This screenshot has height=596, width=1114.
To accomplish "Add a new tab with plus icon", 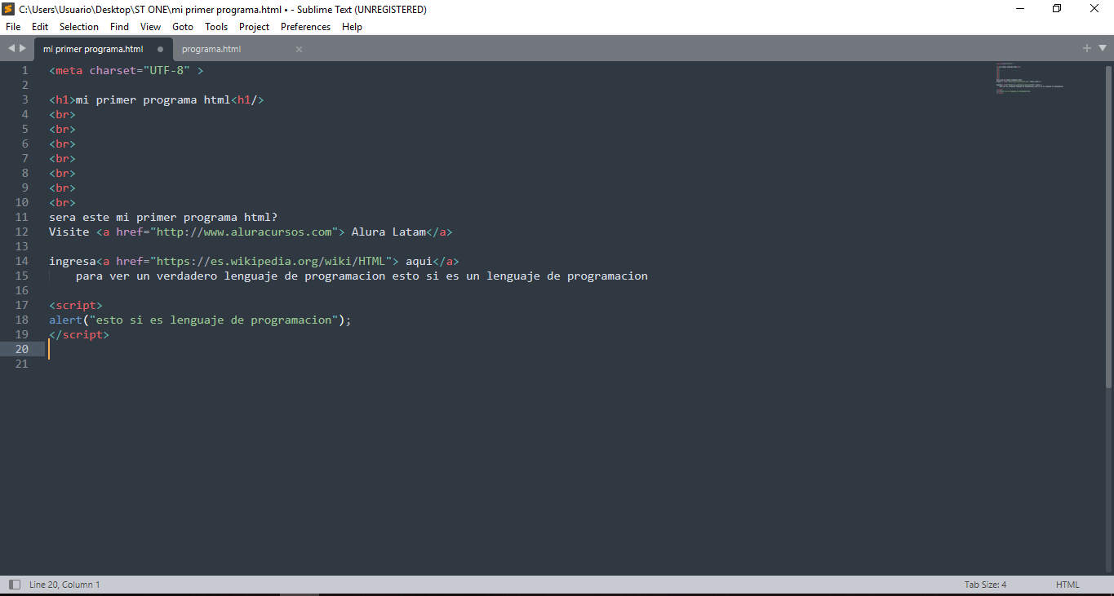I will point(1087,49).
